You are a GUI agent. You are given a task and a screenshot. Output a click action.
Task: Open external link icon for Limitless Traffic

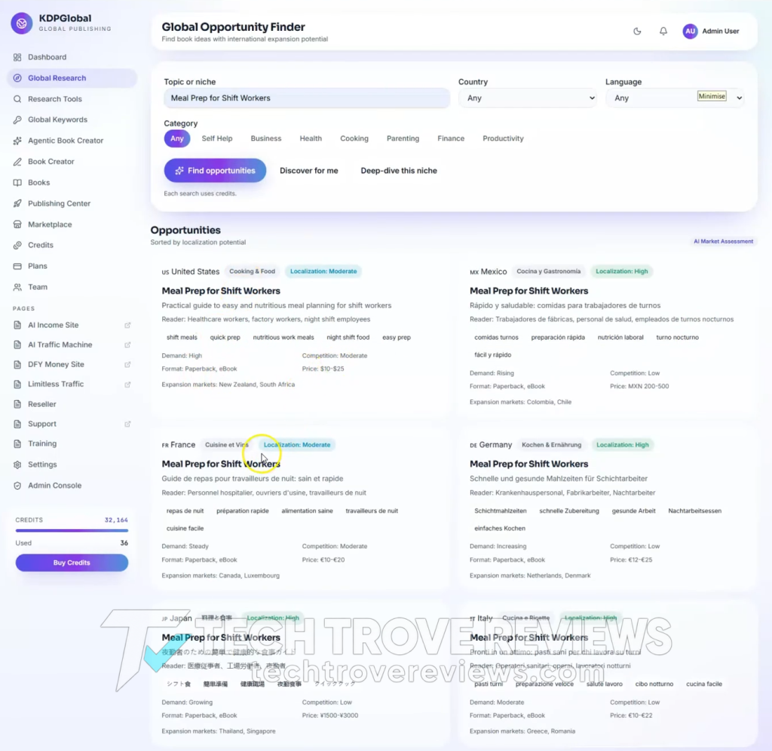click(x=127, y=384)
